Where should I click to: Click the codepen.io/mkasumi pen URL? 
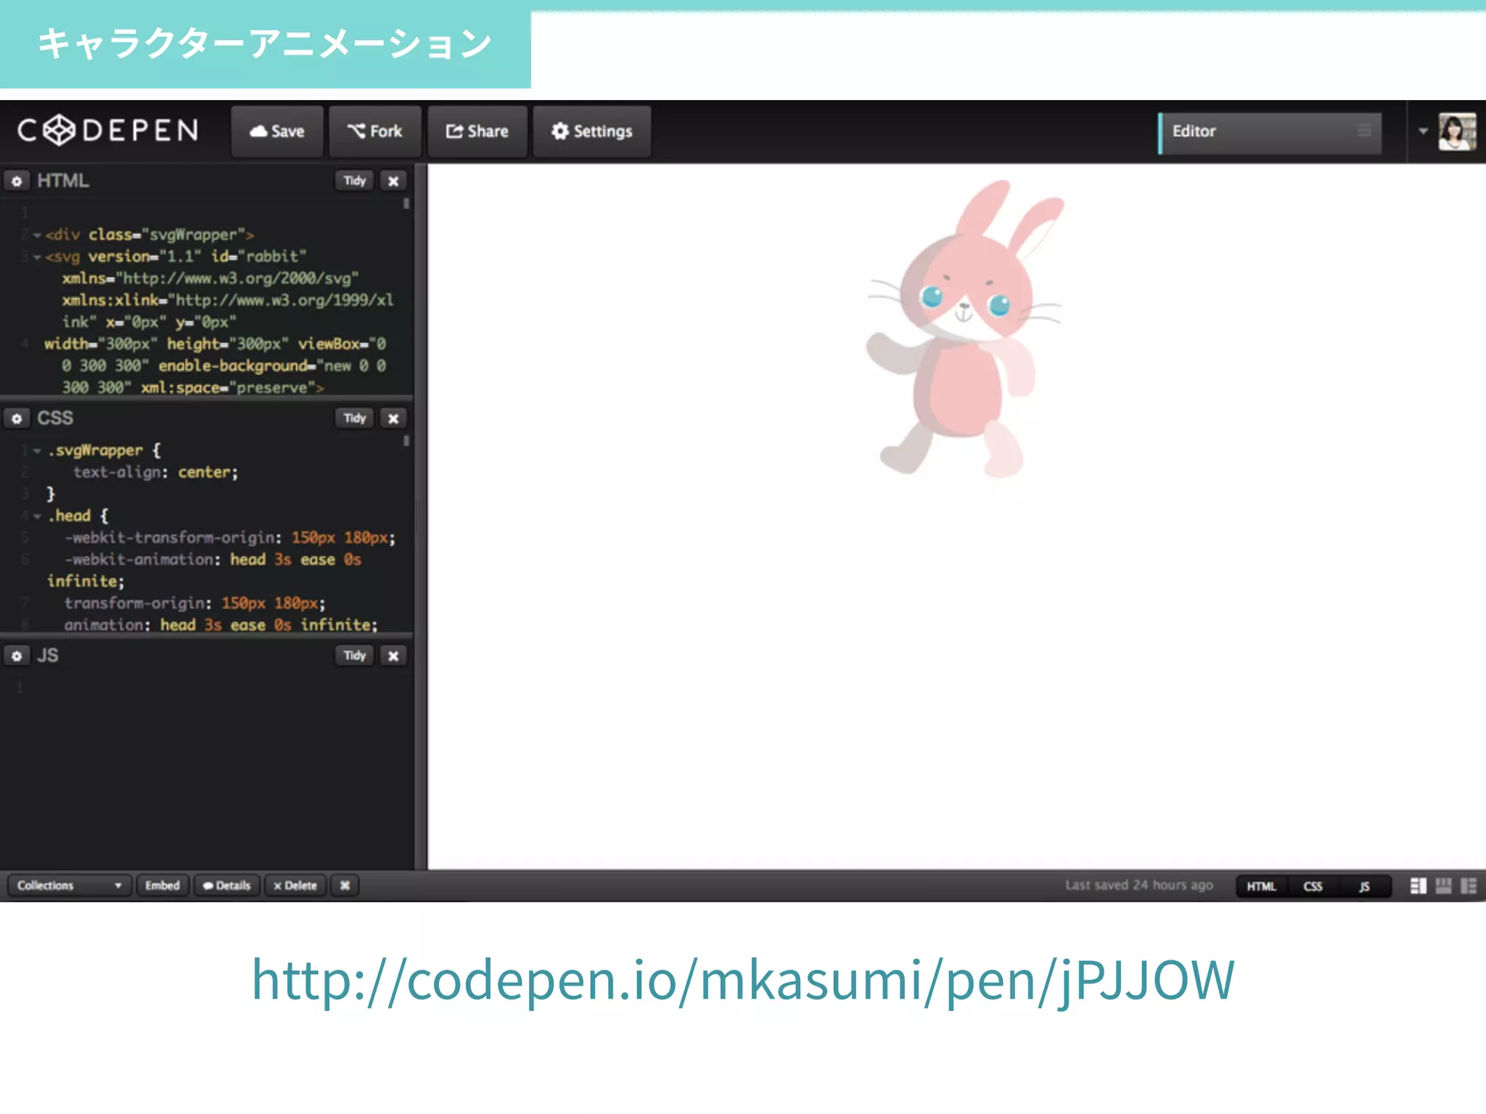[742, 980]
